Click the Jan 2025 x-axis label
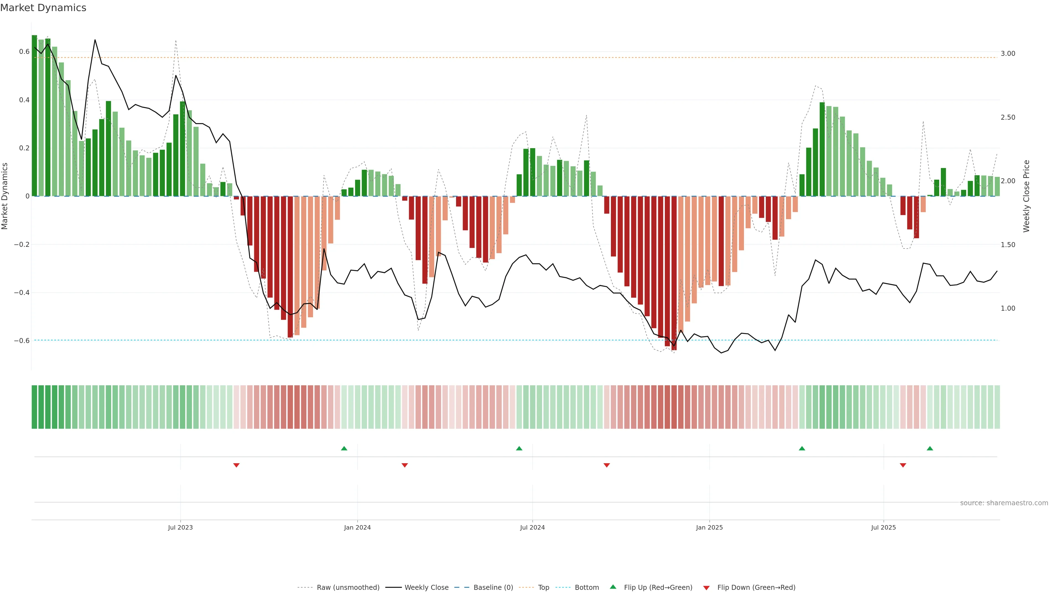This screenshot has height=597, width=1062. click(709, 527)
